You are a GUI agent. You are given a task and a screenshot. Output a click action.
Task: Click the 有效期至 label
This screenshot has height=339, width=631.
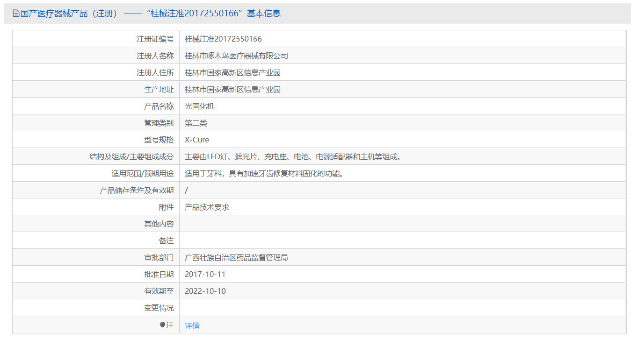(159, 291)
